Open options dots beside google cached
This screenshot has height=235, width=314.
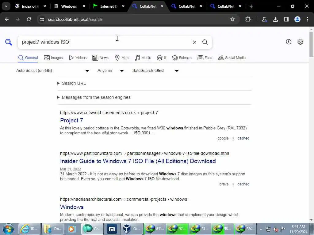[233, 139]
